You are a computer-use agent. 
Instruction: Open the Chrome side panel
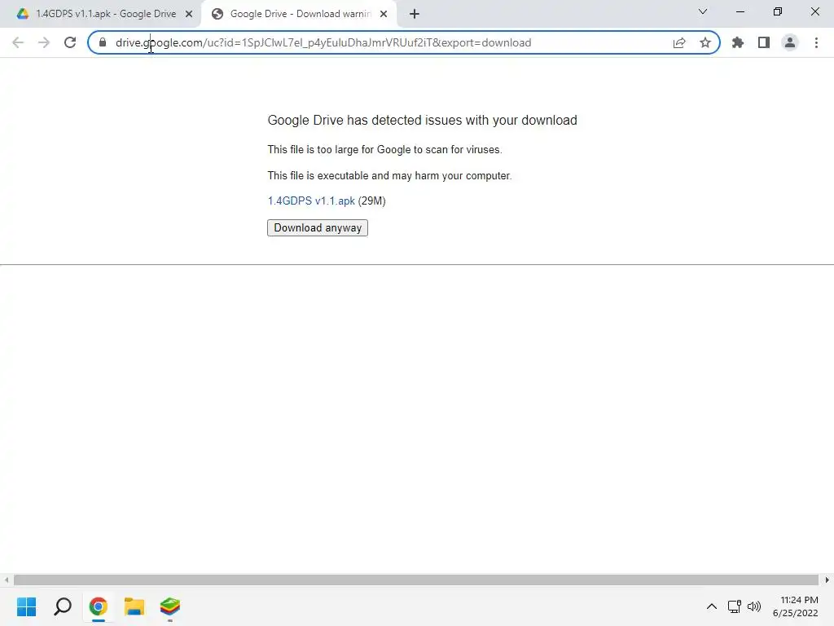click(x=764, y=42)
